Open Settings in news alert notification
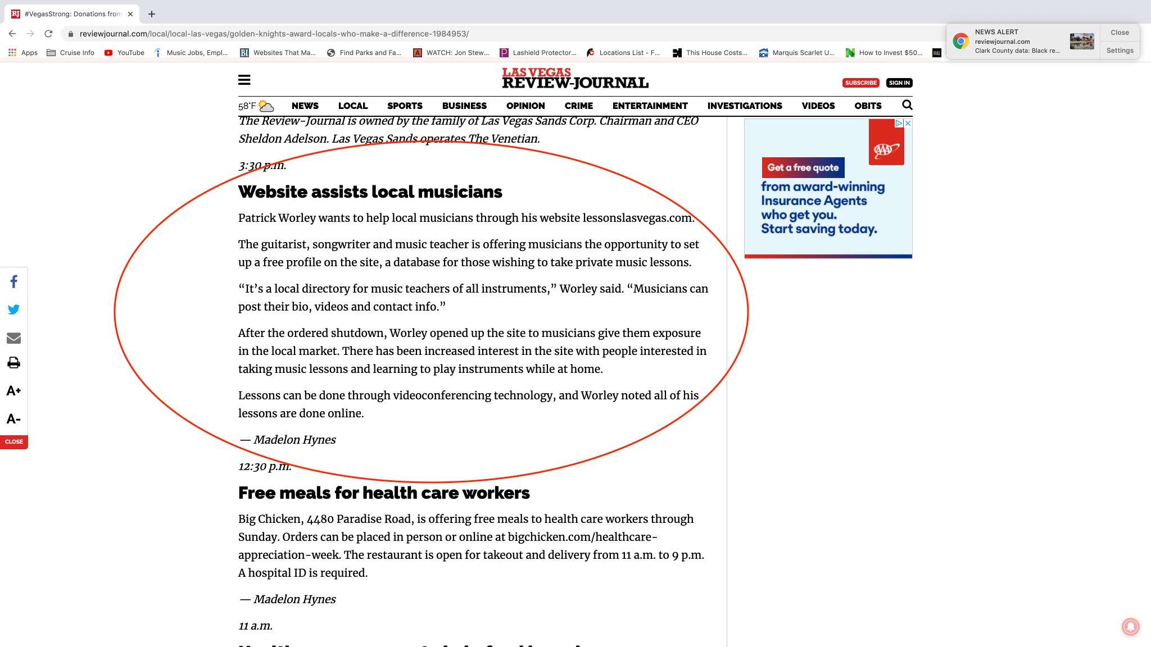The height and width of the screenshot is (647, 1151). (1120, 51)
